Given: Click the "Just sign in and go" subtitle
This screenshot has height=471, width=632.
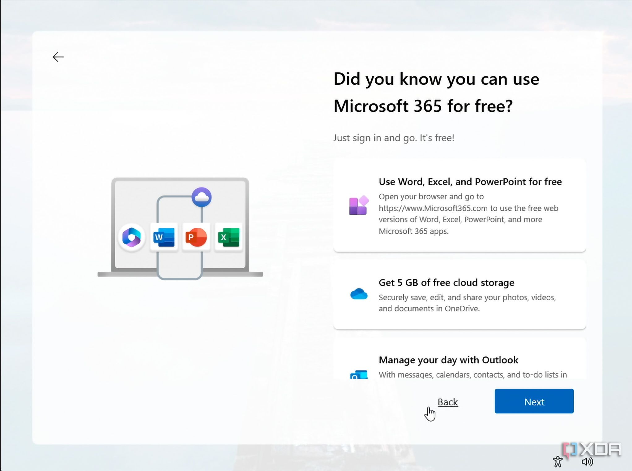Looking at the screenshot, I should [394, 138].
